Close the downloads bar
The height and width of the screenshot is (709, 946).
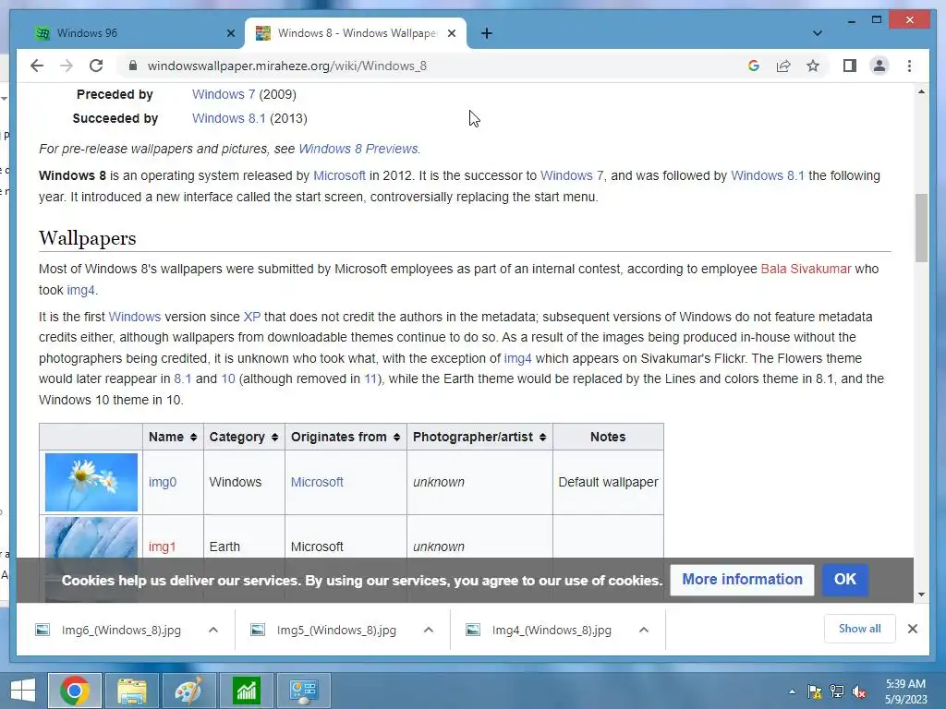[x=912, y=629]
